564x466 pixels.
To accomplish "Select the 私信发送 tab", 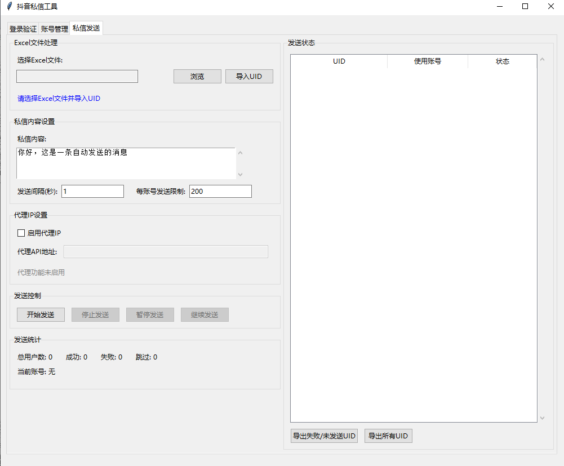I will coord(86,27).
